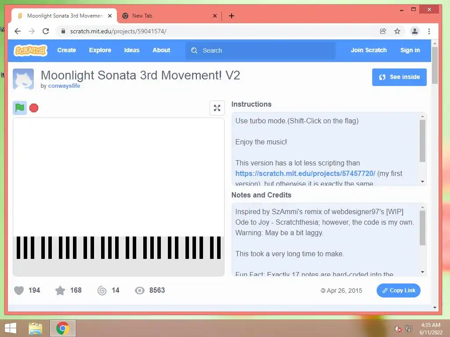Click Notes and Credits scroll up arrow

point(422,207)
